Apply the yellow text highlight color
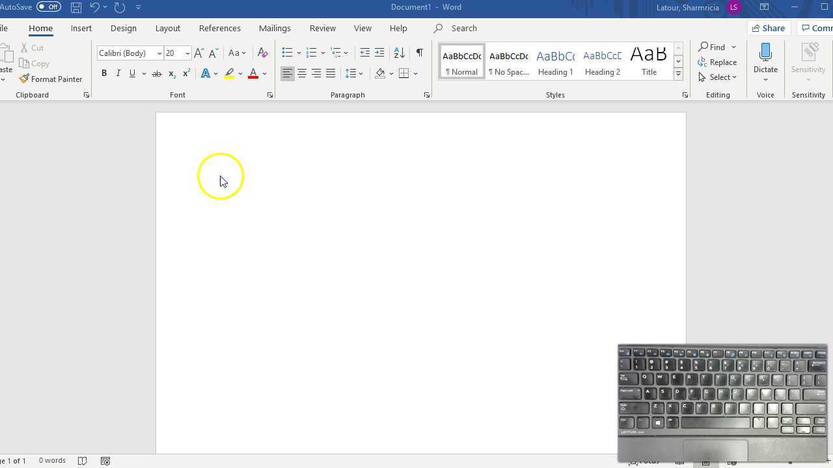 [x=229, y=73]
